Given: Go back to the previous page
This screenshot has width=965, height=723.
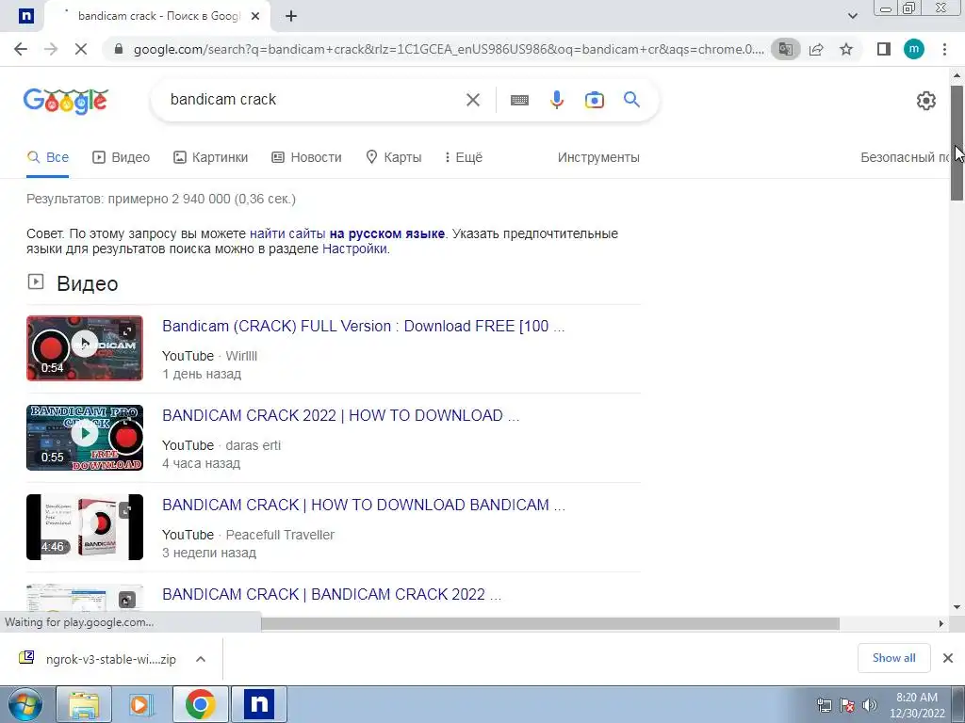Looking at the screenshot, I should [21, 49].
